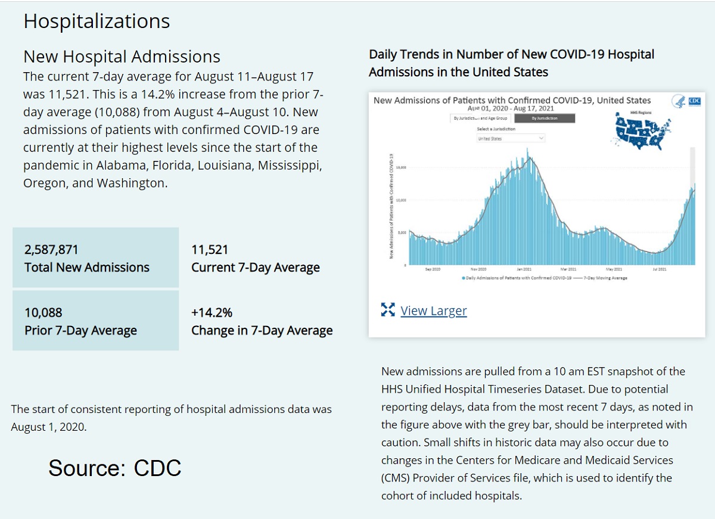Screen dimensions: 715x519
Task: Open the Select a Jurisdiction dropdown
Action: (x=511, y=138)
